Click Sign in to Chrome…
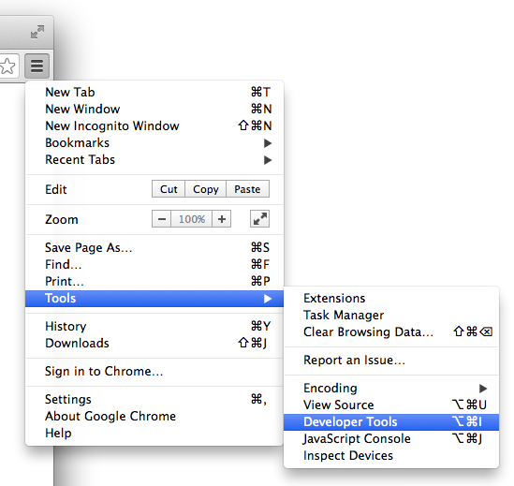The image size is (514, 486). (x=154, y=371)
